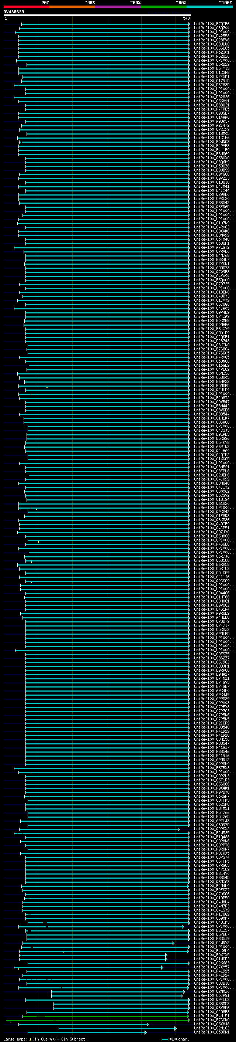
Task: Open the UniRef100_A8Q704 hit label
Action: point(212,28)
